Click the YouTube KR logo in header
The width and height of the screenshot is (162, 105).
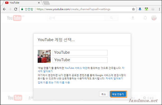tap(15, 18)
